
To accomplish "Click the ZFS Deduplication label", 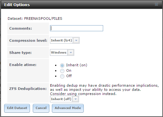I will (28, 89).
